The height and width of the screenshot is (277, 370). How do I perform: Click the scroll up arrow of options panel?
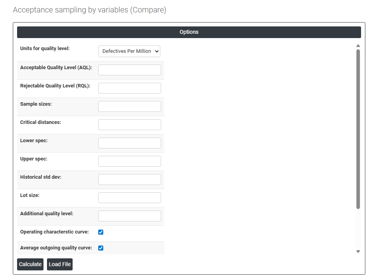[x=358, y=46]
